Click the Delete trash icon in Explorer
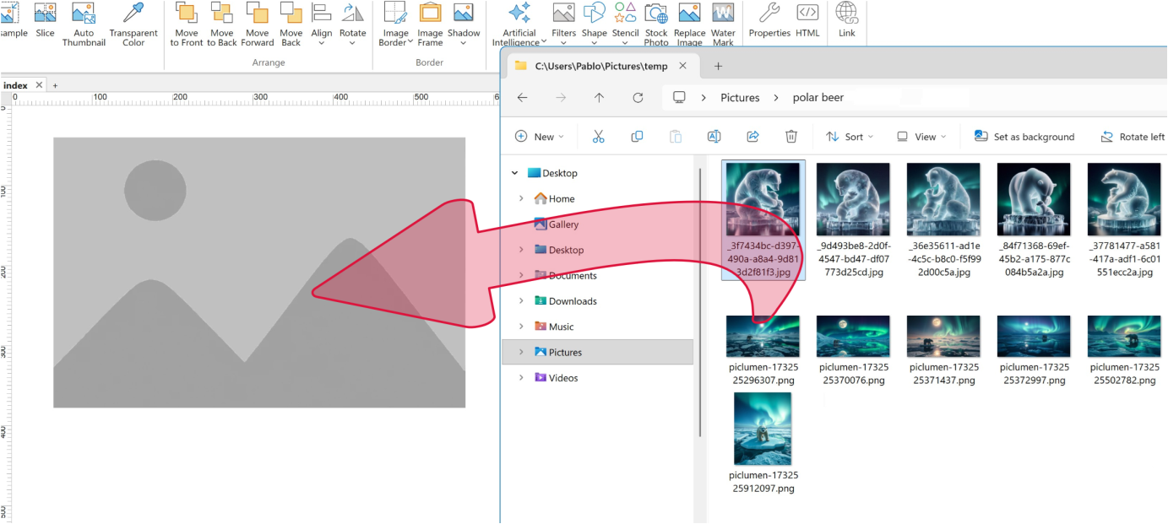 point(791,137)
